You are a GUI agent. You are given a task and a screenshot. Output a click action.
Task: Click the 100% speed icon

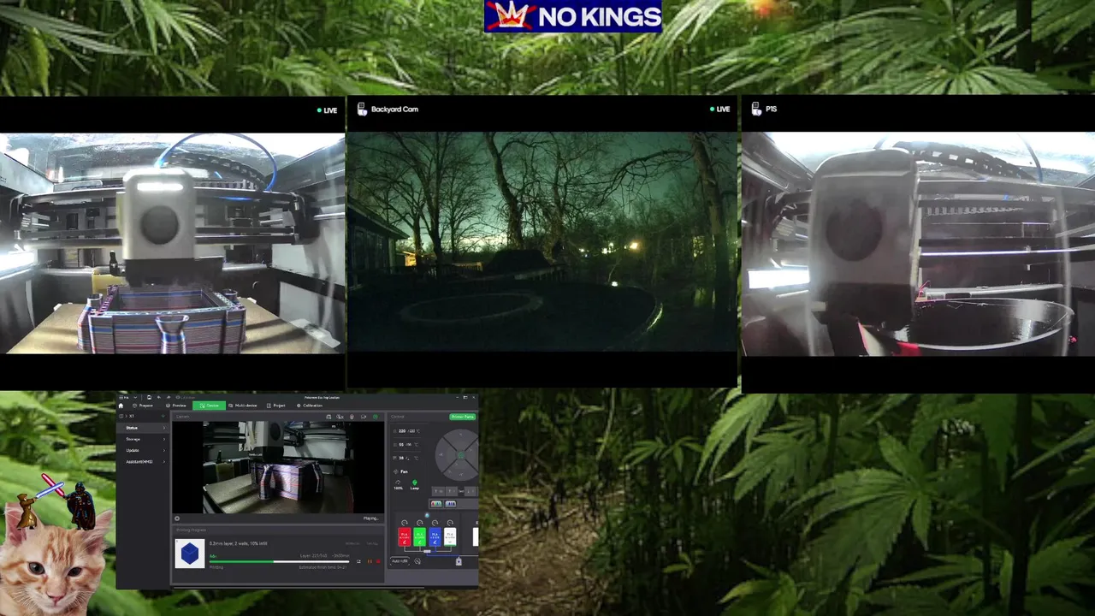point(398,484)
